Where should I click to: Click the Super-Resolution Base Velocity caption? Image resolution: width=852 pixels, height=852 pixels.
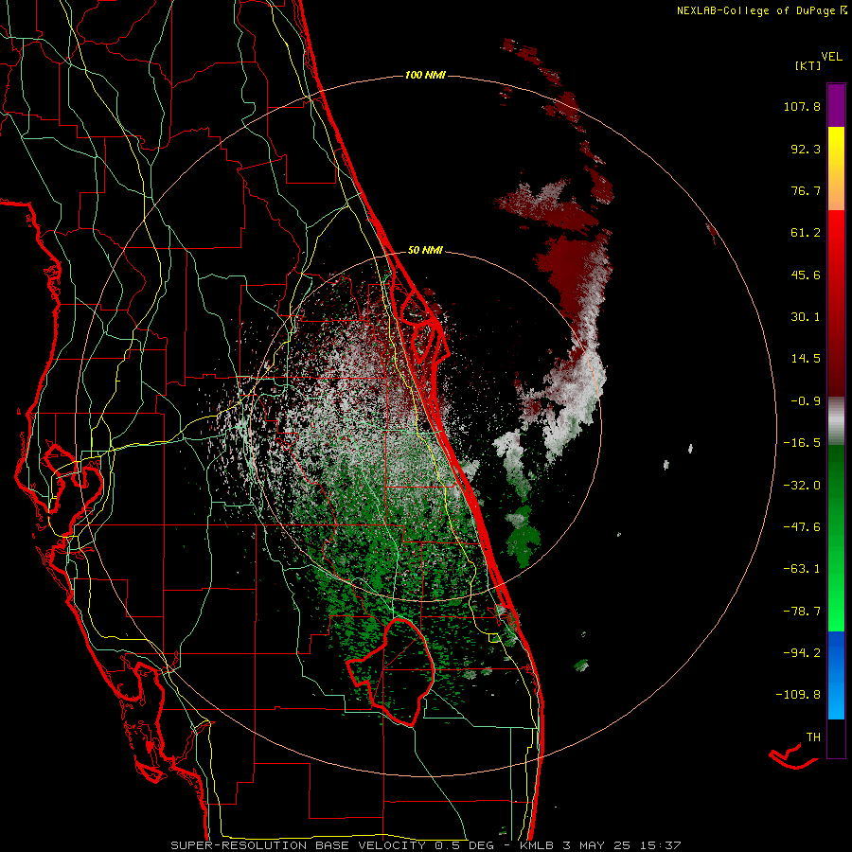click(425, 845)
